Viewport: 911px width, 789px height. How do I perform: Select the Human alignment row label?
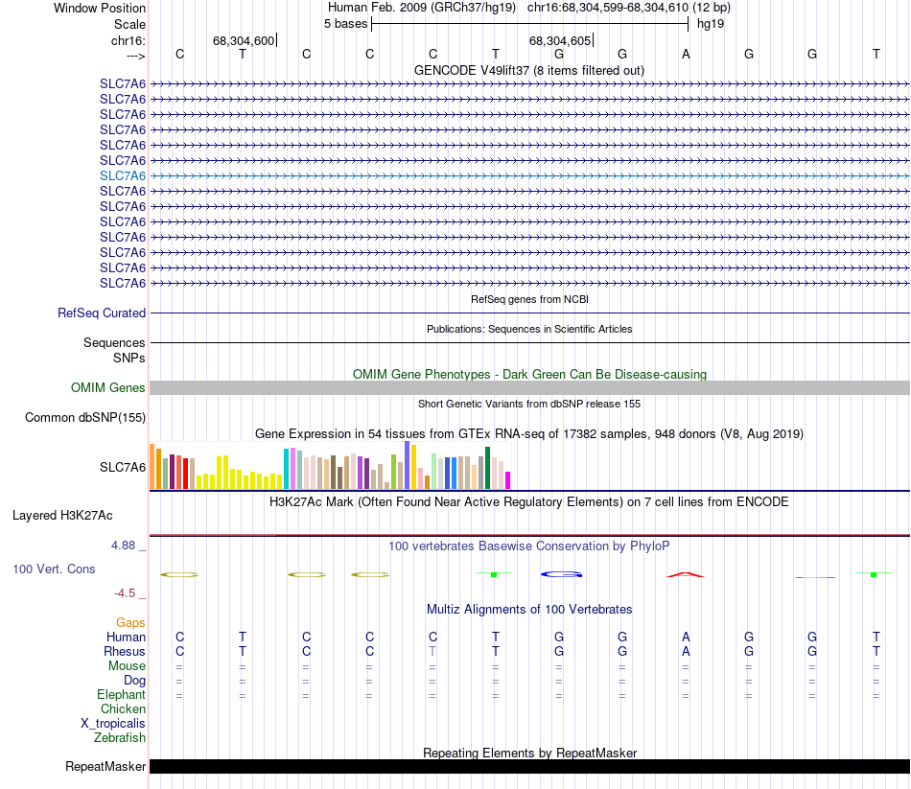click(x=126, y=637)
